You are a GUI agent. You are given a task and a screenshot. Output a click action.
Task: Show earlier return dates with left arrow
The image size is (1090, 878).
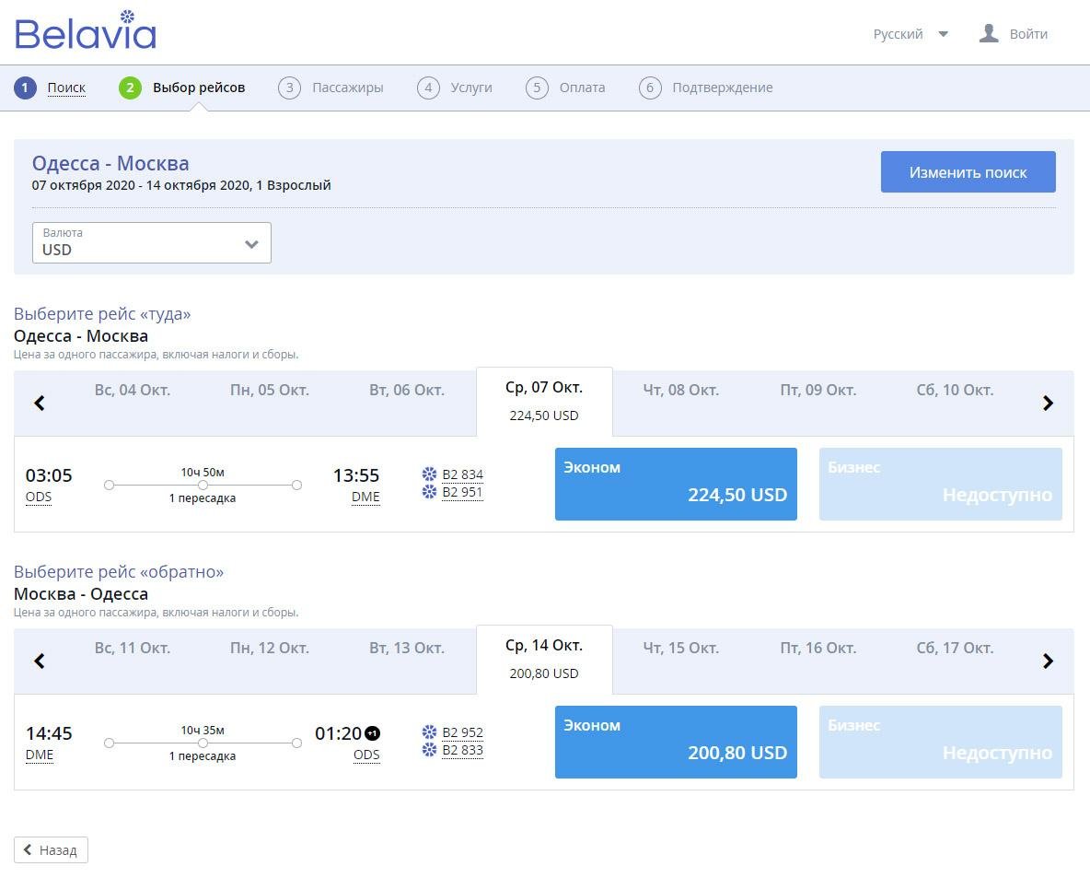point(40,661)
